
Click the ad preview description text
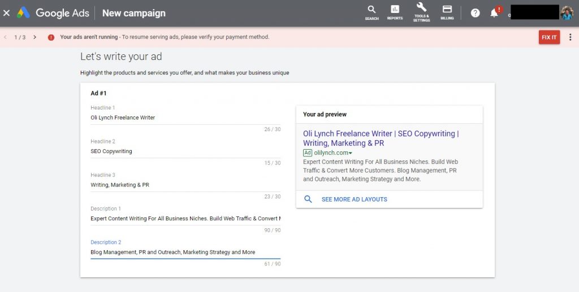pos(381,171)
